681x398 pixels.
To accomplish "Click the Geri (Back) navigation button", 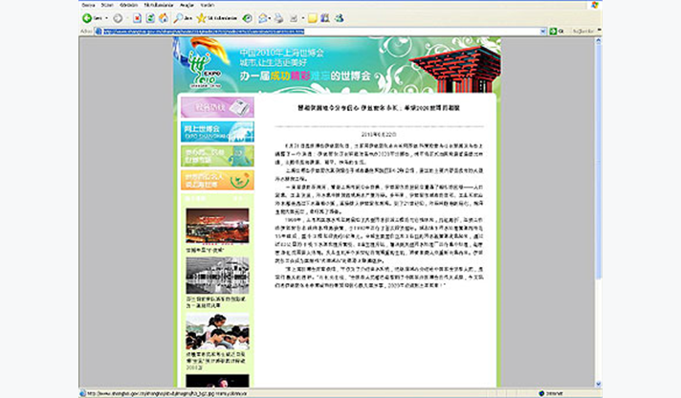I will [x=93, y=18].
